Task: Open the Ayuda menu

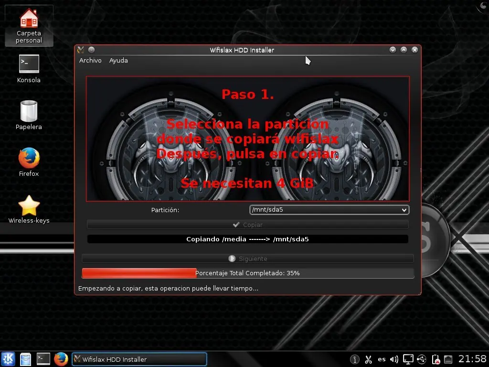Action: pos(118,61)
